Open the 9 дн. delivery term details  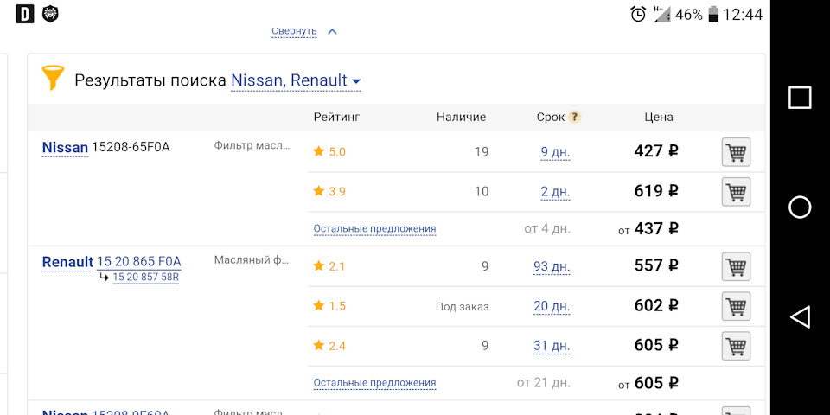click(555, 152)
